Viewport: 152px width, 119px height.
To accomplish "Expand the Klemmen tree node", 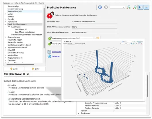I will 5,60.
